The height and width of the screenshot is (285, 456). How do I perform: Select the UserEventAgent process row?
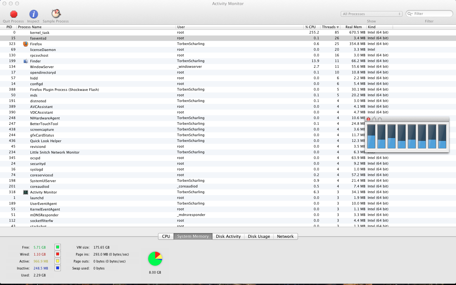pos(228,203)
